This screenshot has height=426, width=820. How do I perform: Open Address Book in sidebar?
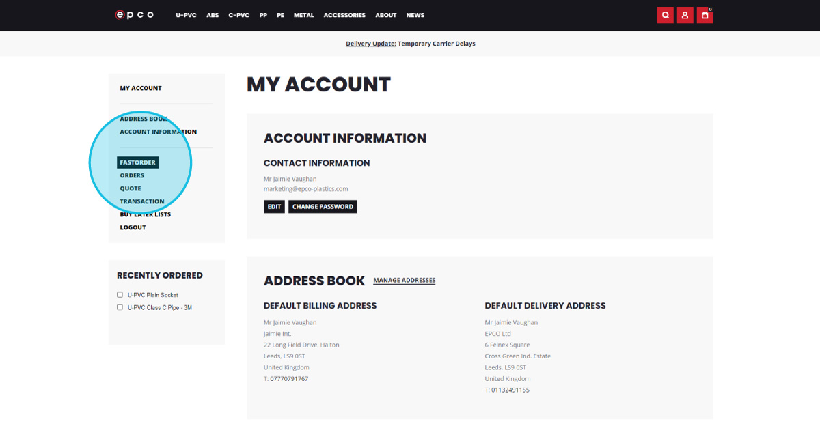[143, 119]
